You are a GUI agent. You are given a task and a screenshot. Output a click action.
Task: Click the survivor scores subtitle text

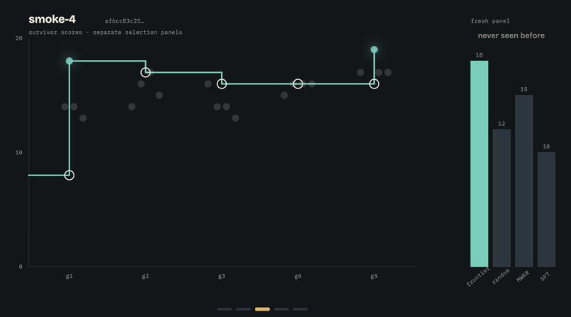pos(106,33)
